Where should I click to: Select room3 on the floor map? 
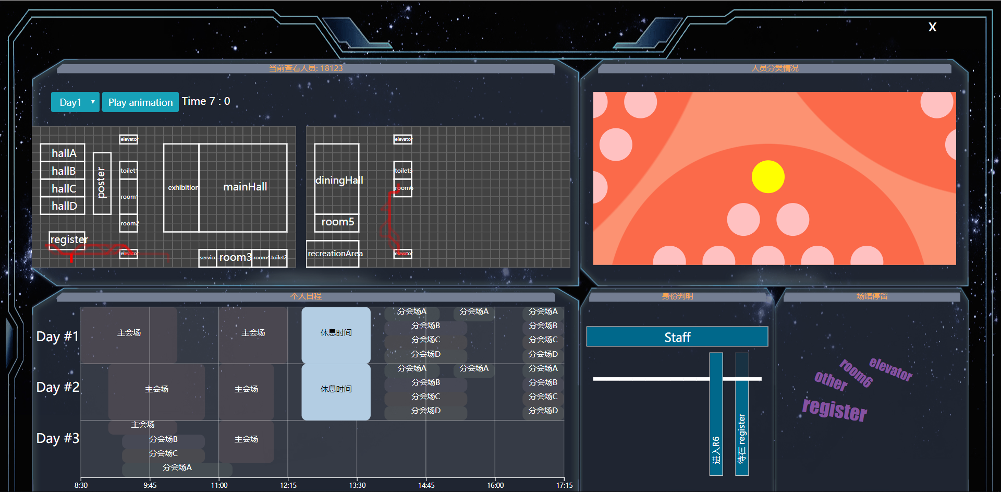point(235,258)
